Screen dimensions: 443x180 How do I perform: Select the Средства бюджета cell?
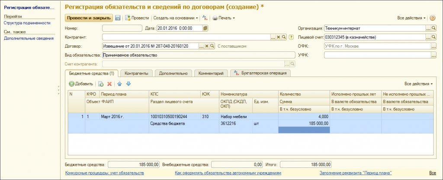click(x=184, y=123)
